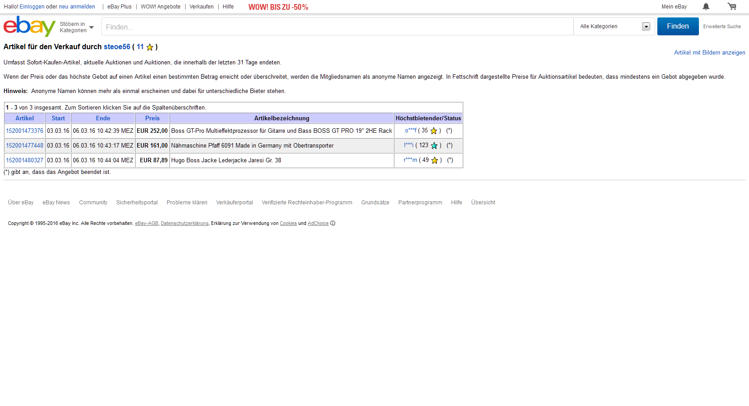Open Verifizierte Rechteinhaber-Programm footer link
The image size is (749, 406).
(307, 203)
